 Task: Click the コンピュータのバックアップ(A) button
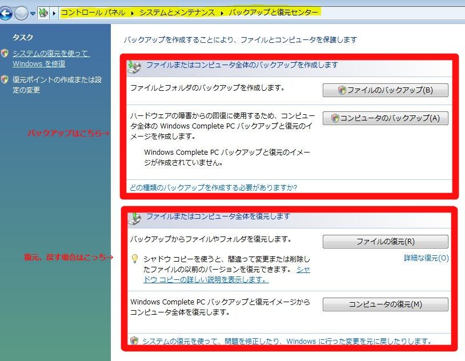pyautogui.click(x=385, y=118)
